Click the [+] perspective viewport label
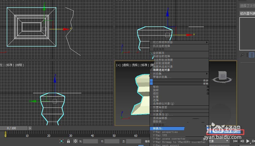255x146 pixels. point(118,65)
